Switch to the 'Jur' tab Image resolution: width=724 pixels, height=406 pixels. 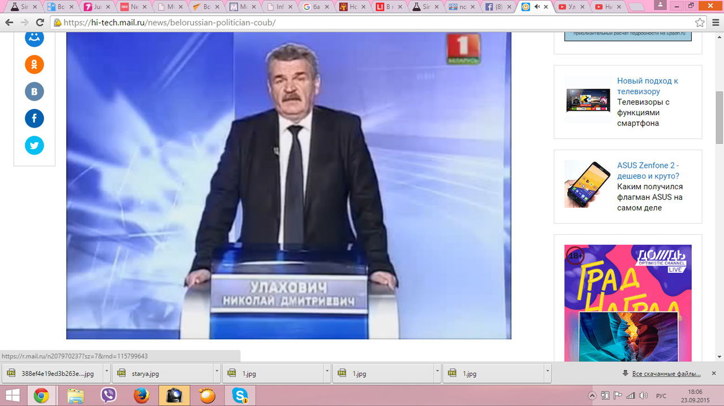(97, 7)
